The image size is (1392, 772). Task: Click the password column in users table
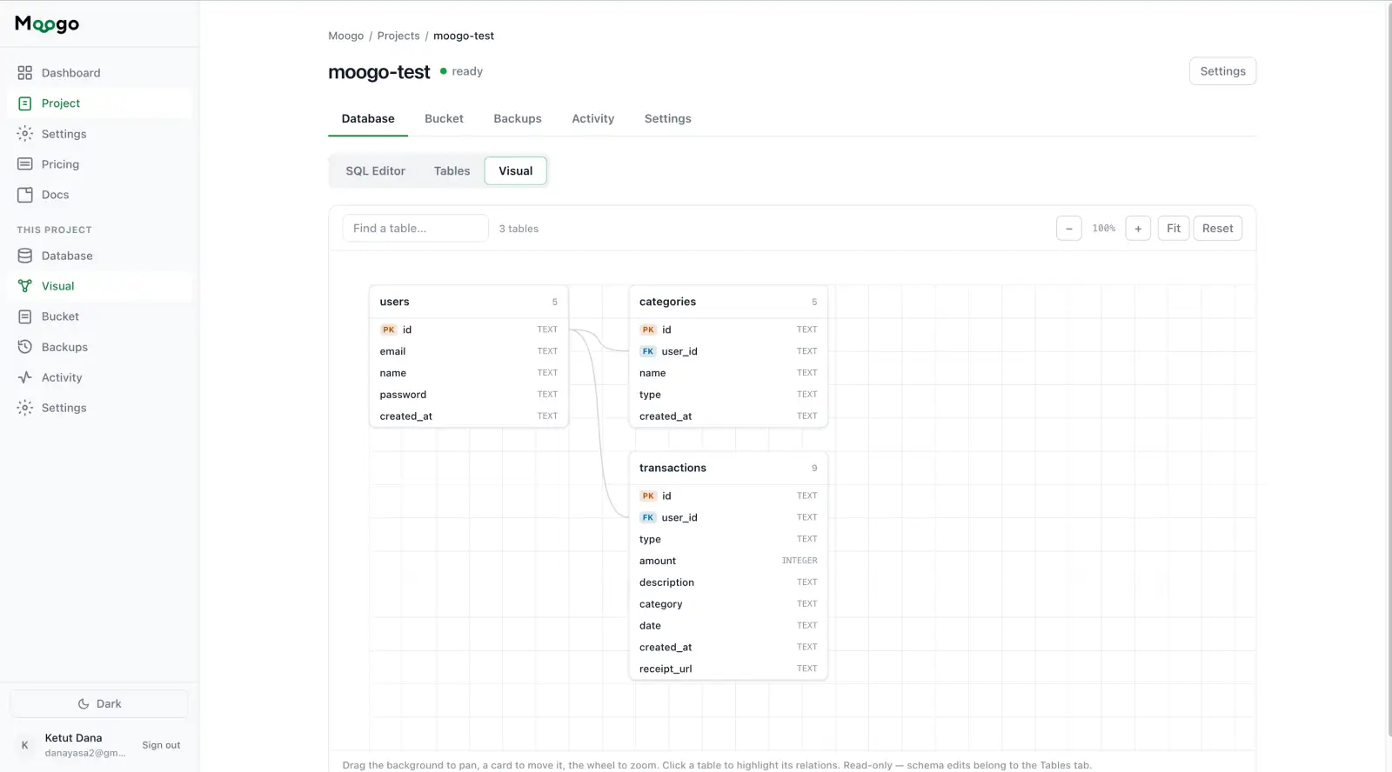tap(469, 395)
